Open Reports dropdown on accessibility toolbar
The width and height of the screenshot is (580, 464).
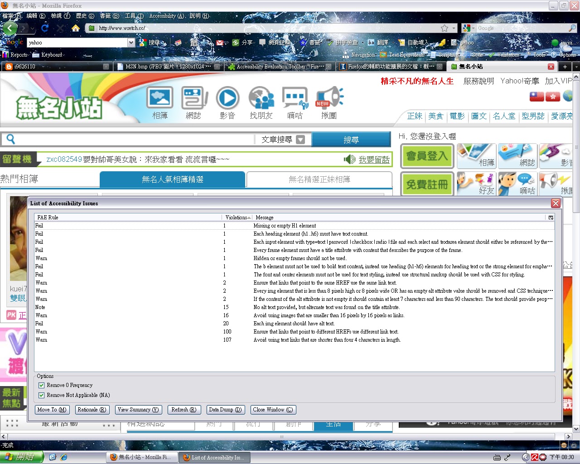[x=15, y=55]
